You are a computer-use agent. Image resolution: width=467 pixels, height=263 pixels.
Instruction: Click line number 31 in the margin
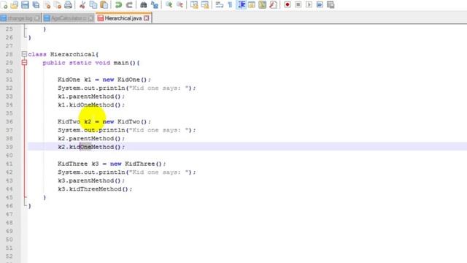(9, 80)
